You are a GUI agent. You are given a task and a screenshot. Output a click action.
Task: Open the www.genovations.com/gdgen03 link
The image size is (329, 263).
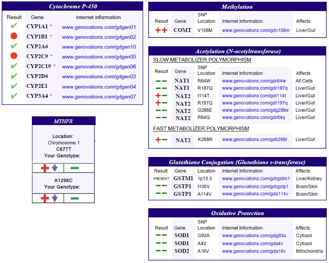coord(99,76)
